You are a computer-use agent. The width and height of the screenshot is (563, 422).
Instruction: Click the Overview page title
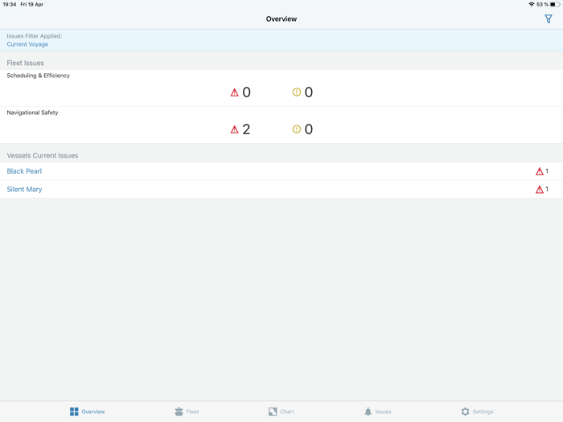pyautogui.click(x=281, y=18)
